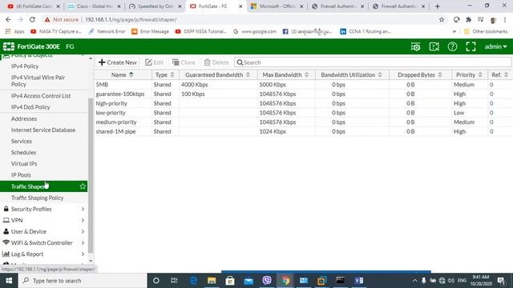Toggle favorite star on Traffic Shapers
The image size is (513, 288).
tap(83, 186)
